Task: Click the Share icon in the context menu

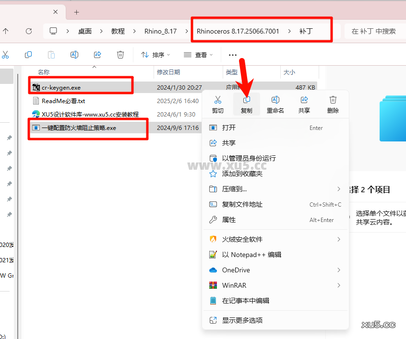Action: (304, 101)
